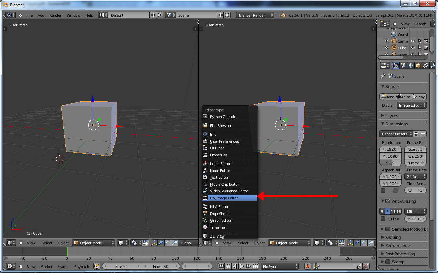Image resolution: width=438 pixels, height=273 pixels.
Task: Open the Object Mode dropdown
Action: 93,243
